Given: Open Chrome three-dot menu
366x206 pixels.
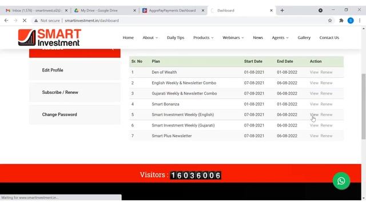Looking at the screenshot, I should coord(360,21).
